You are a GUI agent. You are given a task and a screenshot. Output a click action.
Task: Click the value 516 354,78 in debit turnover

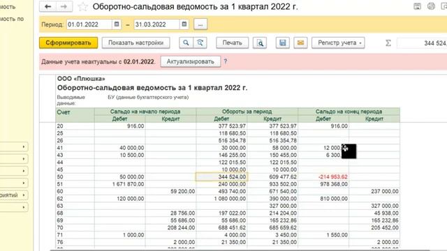(232, 141)
